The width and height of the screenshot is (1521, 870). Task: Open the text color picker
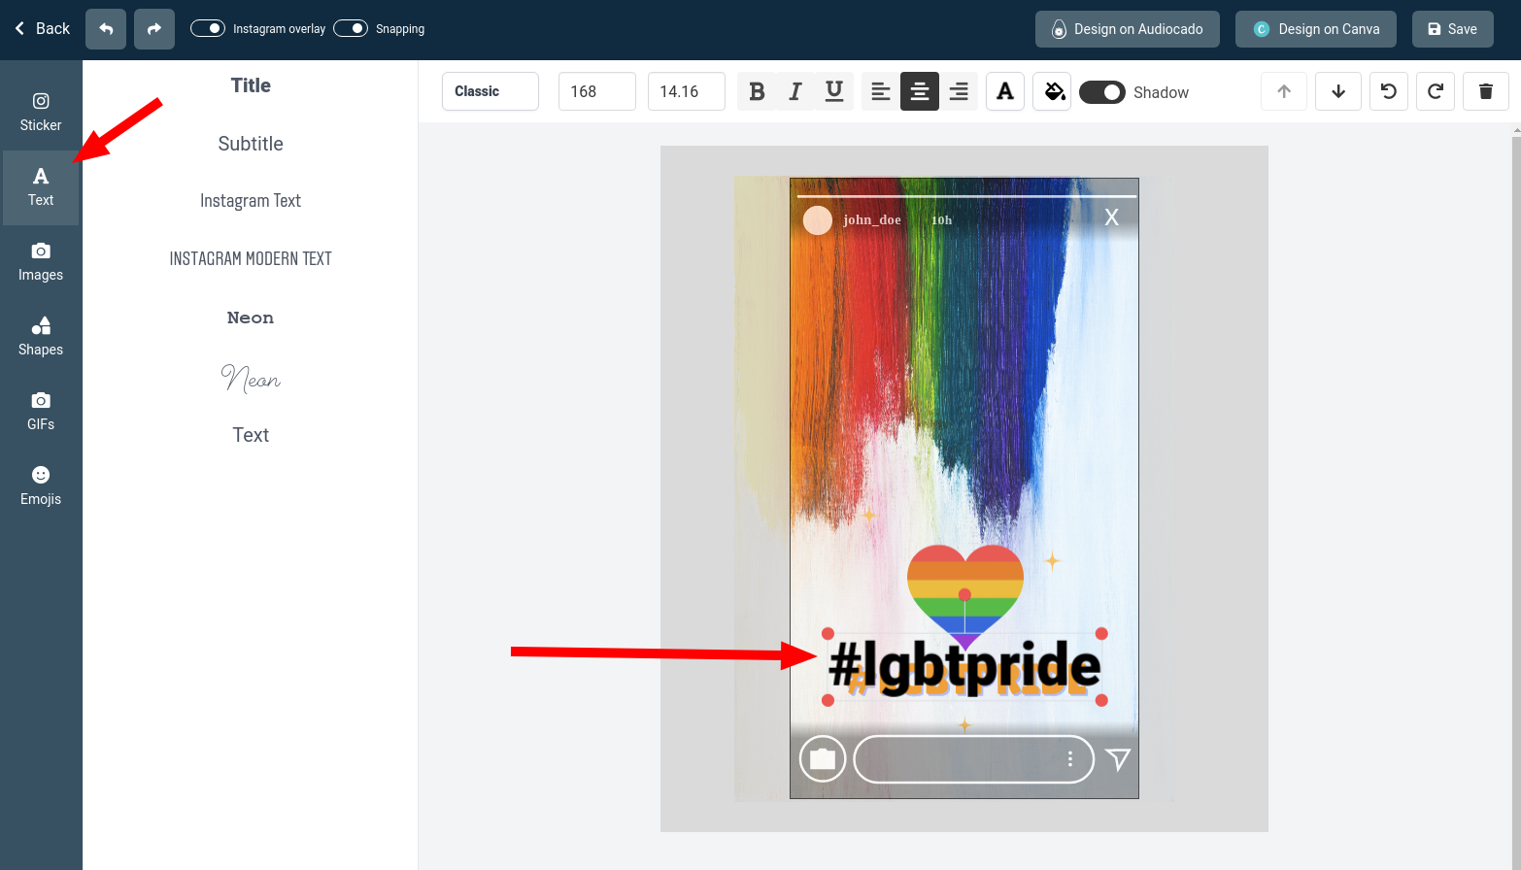click(1004, 91)
